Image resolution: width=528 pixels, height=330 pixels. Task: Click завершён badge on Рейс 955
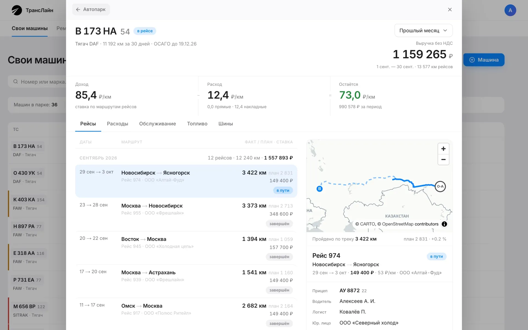pyautogui.click(x=279, y=224)
